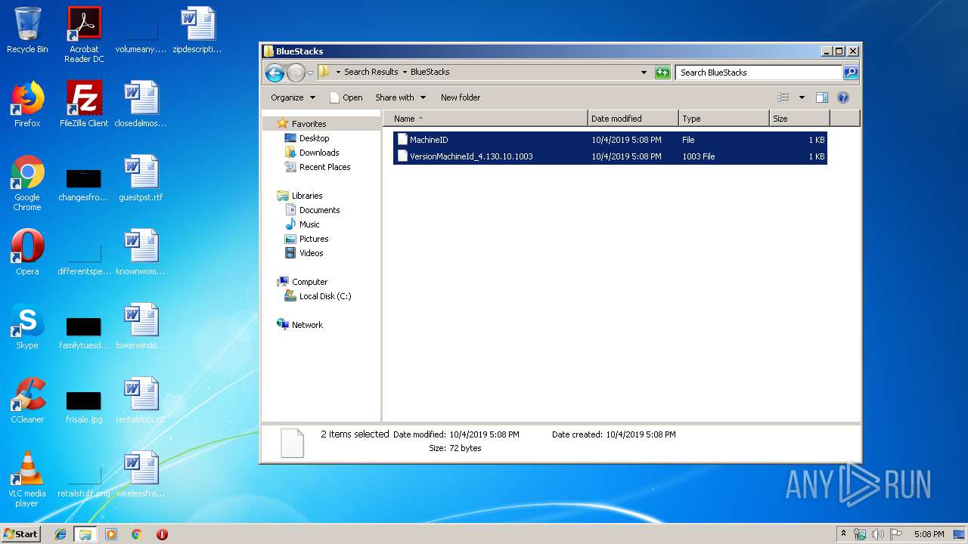This screenshot has height=544, width=968.
Task: Sort files by the Type column
Action: tap(724, 119)
